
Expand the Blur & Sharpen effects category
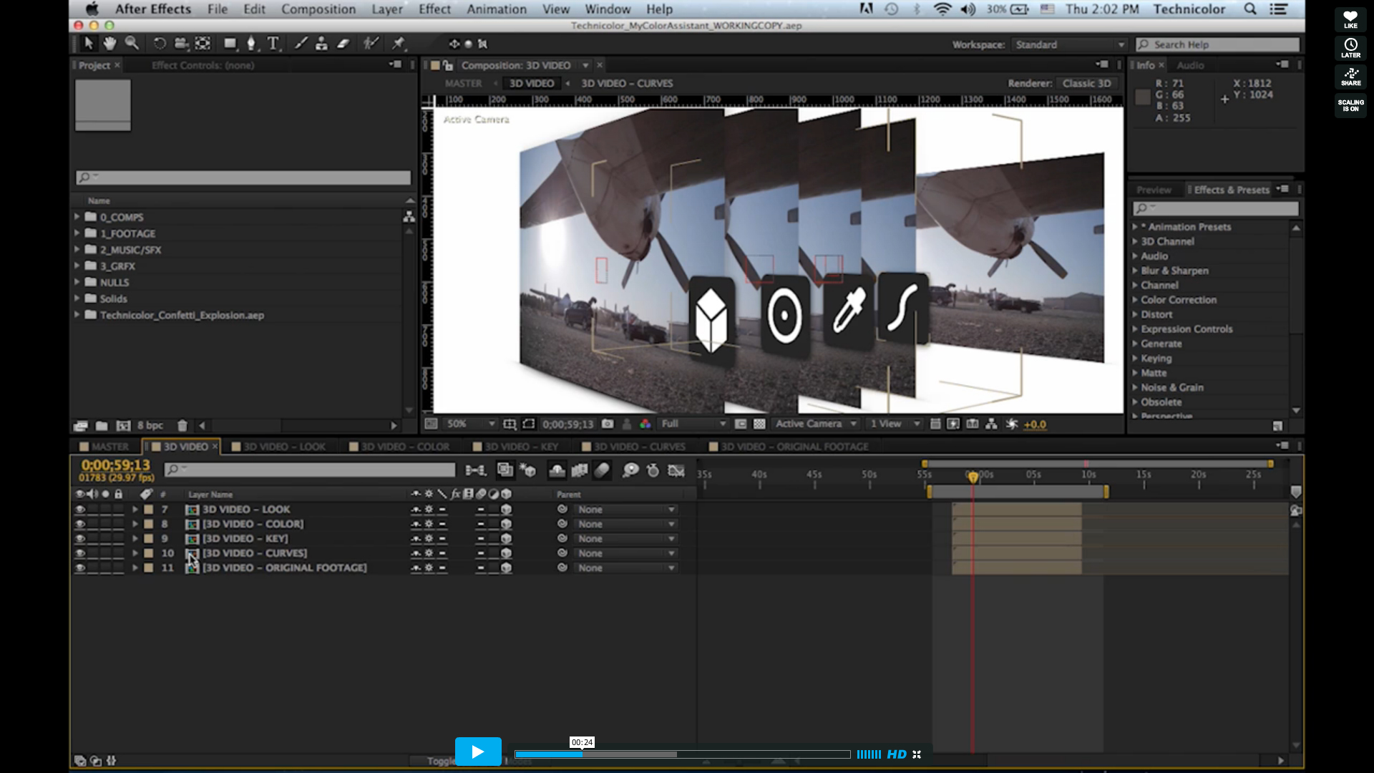pyautogui.click(x=1135, y=271)
